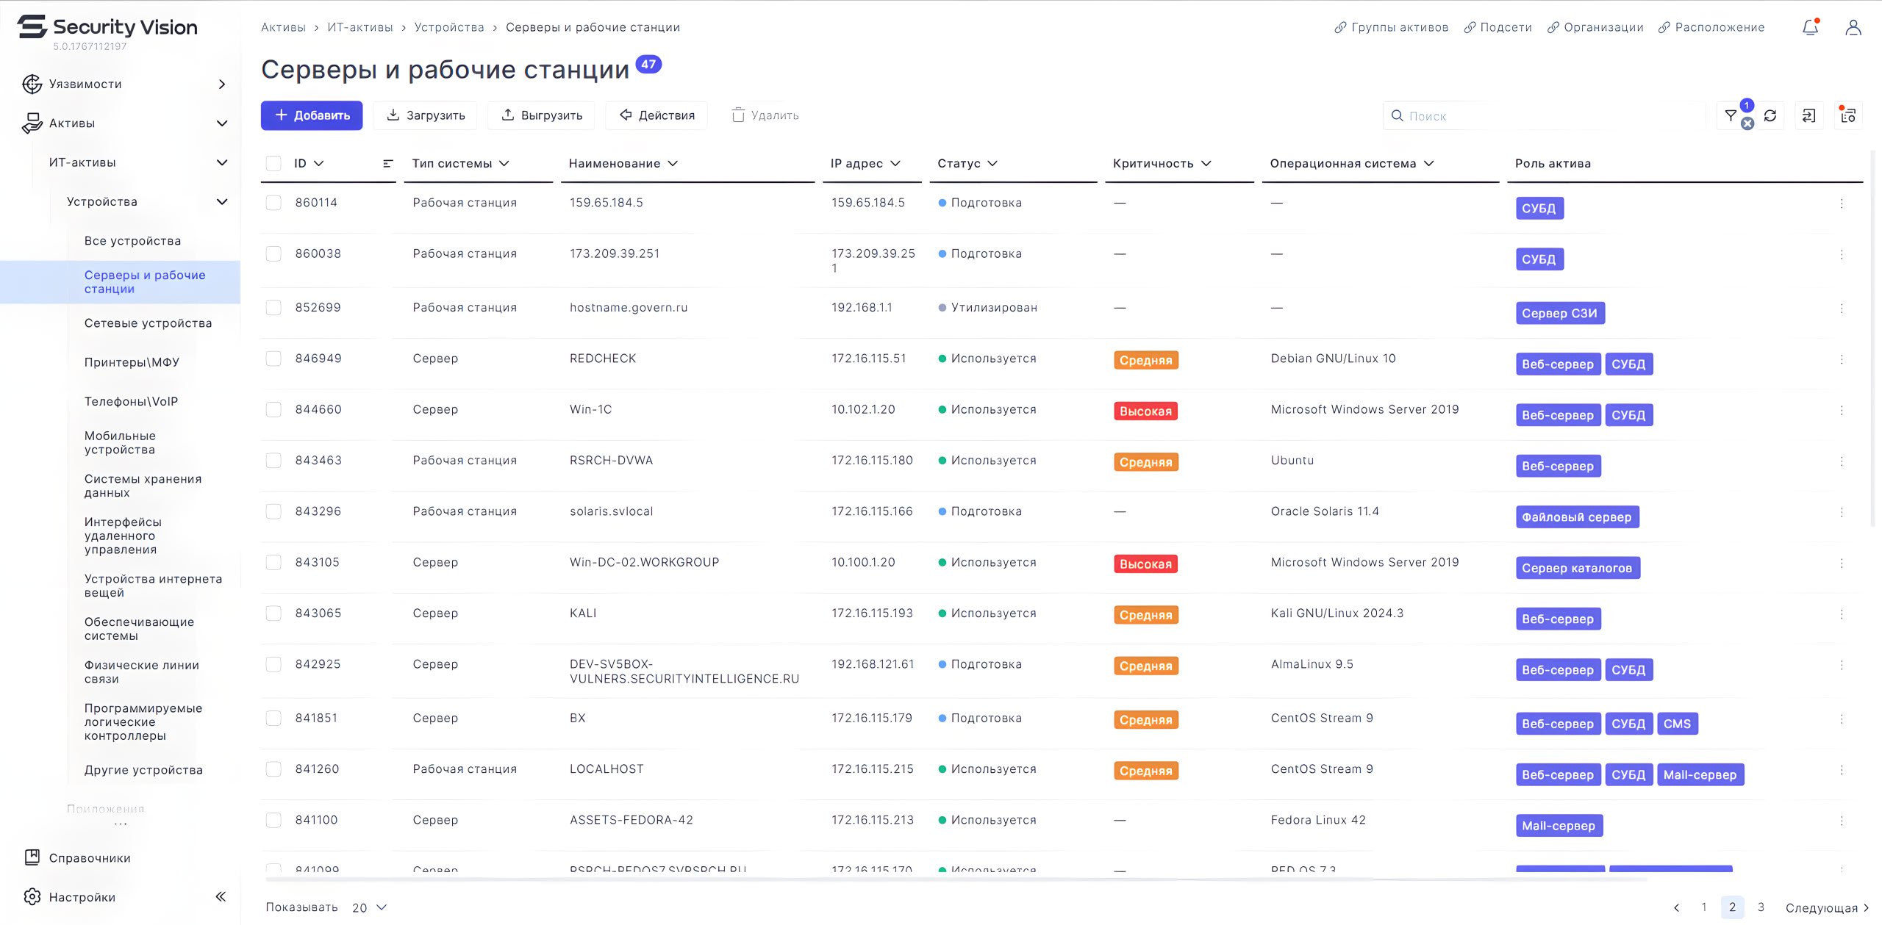Tick the checkbox for row 846949
1882x925 pixels.
click(x=273, y=359)
